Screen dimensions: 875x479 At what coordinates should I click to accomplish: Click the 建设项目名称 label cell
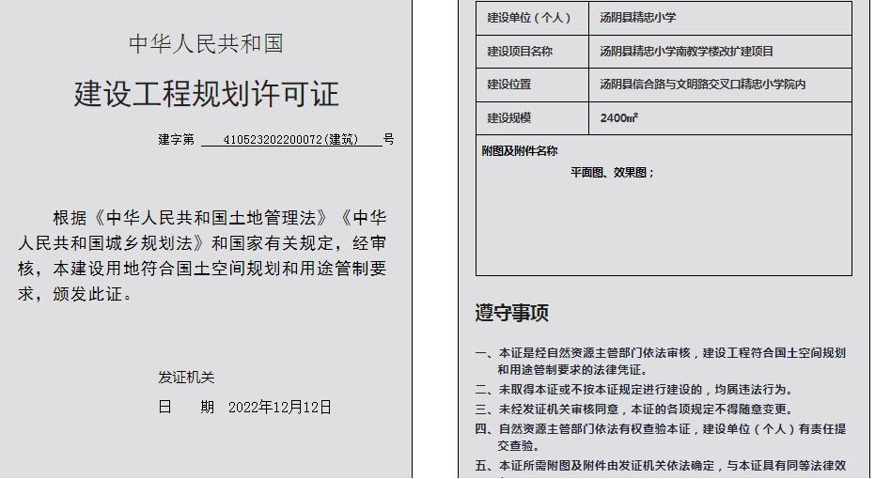pyautogui.click(x=532, y=52)
